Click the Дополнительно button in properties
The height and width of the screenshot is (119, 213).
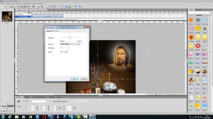pos(82,101)
